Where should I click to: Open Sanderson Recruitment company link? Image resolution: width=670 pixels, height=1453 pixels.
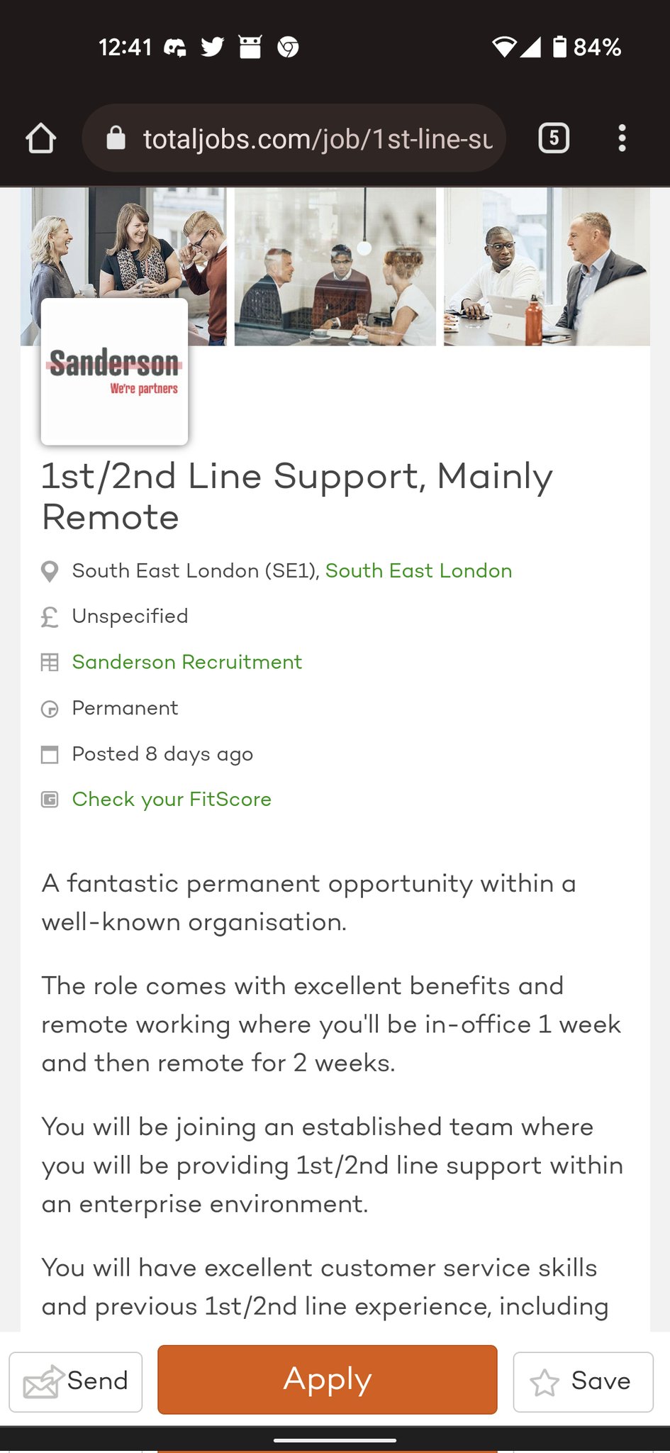(x=187, y=662)
